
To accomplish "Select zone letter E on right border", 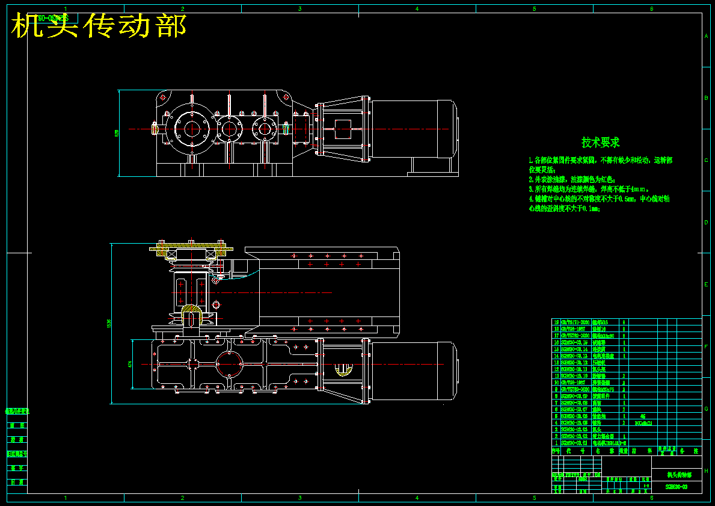I will (x=707, y=284).
